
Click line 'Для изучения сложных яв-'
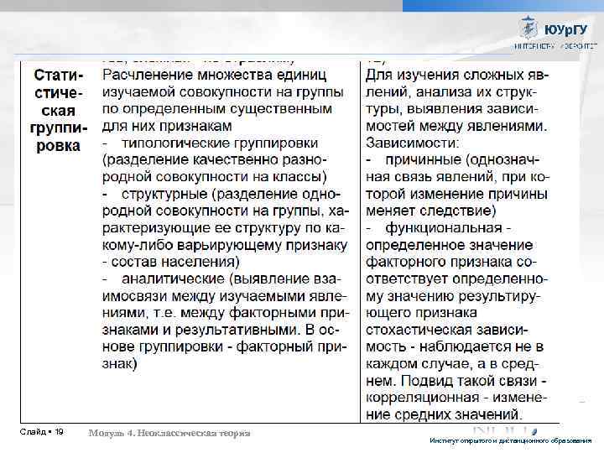click(x=457, y=75)
